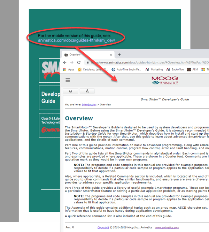Reload the Overview page
This screenshot has width=209, height=232.
tap(79, 62)
